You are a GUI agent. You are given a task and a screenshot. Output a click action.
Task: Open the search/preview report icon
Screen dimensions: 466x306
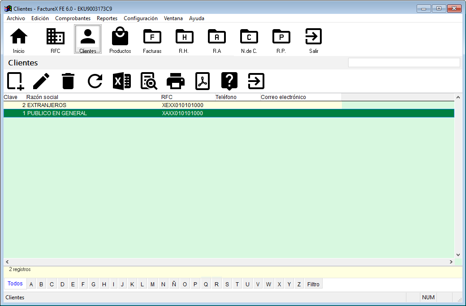(x=149, y=81)
